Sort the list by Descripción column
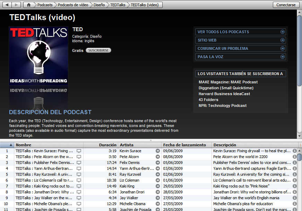This screenshot has width=302, height=211. coord(256,145)
